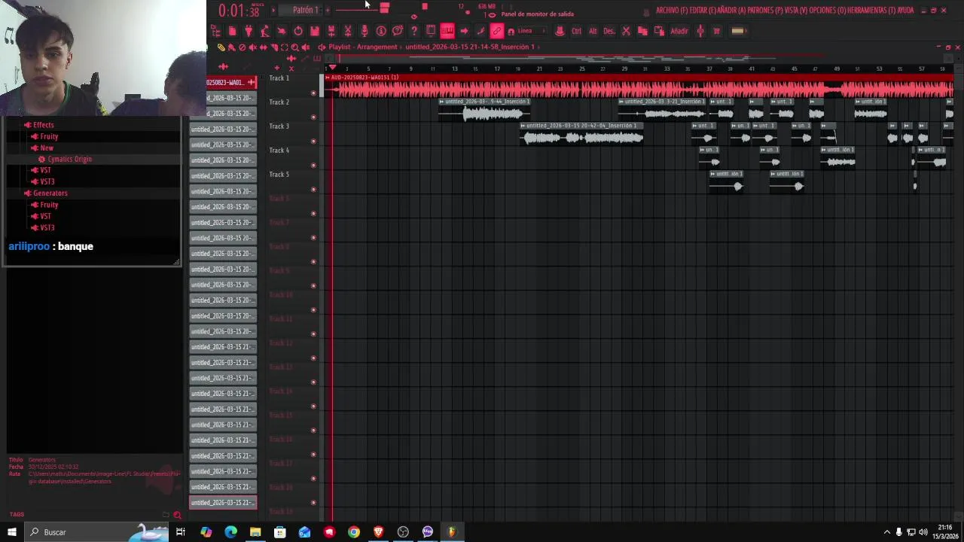
Task: Toggle the magnet snap icon
Action: (511, 32)
